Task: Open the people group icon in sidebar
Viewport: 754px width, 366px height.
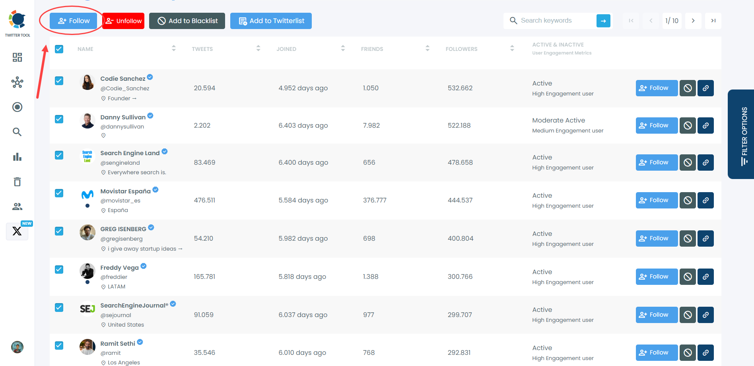Action: click(17, 206)
